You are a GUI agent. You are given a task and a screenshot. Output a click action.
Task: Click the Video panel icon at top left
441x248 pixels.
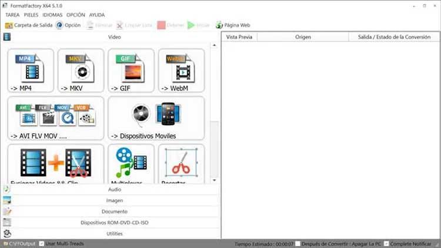[x=7, y=37]
